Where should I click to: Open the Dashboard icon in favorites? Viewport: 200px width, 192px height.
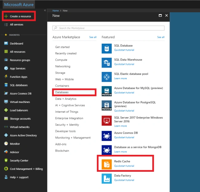click(x=6, y=43)
